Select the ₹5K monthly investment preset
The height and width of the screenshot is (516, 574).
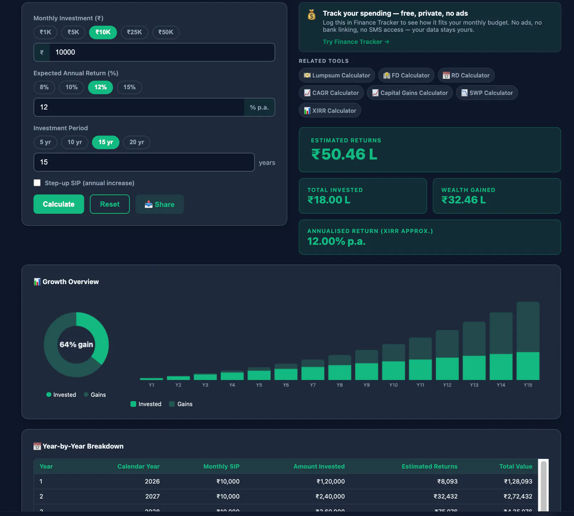point(73,32)
